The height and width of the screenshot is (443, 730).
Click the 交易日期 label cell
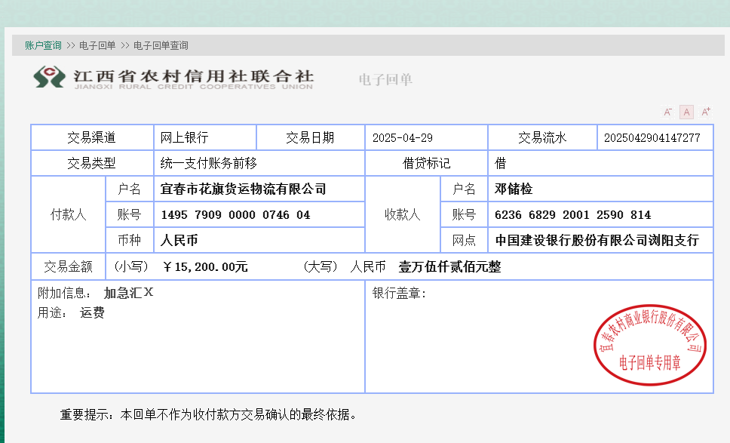(310, 137)
